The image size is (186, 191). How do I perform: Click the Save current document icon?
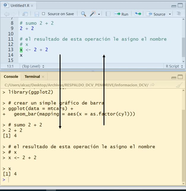37,14
